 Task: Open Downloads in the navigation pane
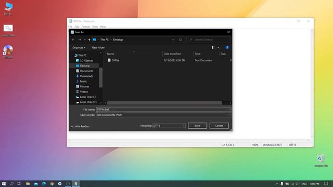click(86, 76)
